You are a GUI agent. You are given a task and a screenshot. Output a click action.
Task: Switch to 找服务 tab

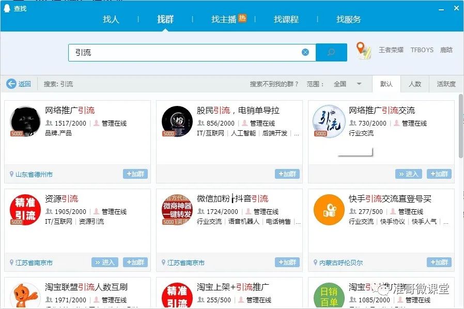pyautogui.click(x=349, y=19)
